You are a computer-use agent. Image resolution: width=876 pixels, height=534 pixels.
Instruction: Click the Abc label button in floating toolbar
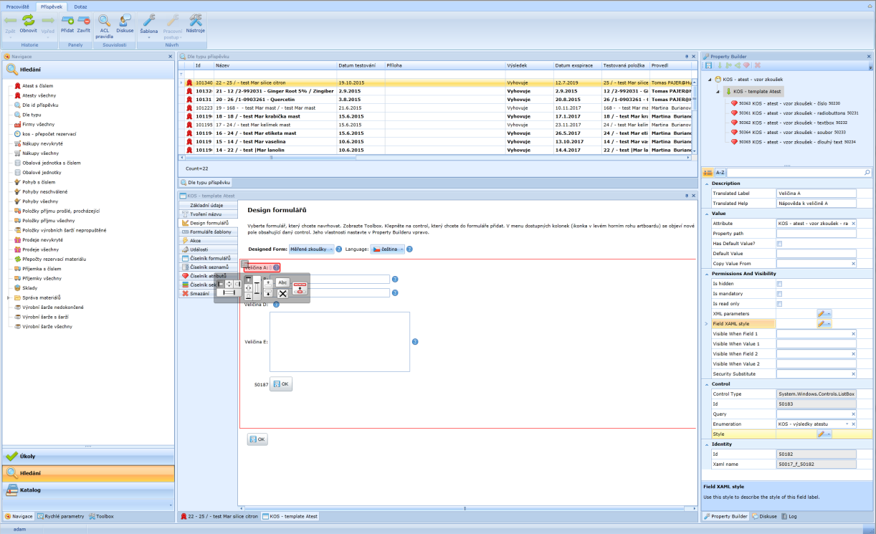282,282
